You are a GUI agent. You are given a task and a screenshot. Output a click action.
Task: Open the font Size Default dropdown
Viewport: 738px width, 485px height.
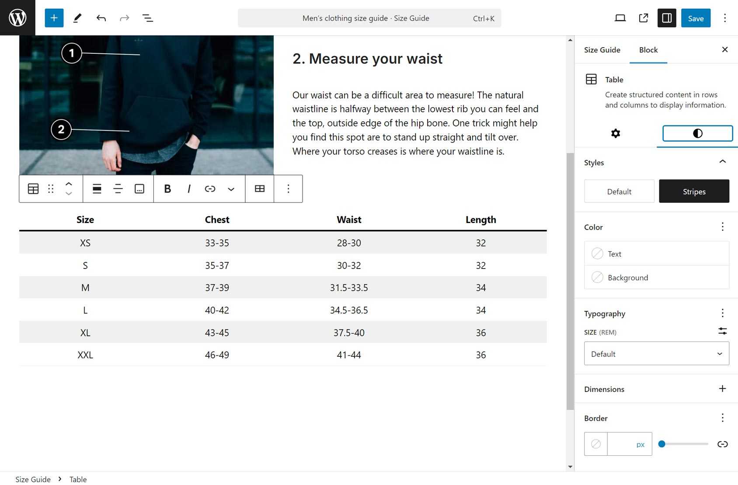(x=657, y=354)
